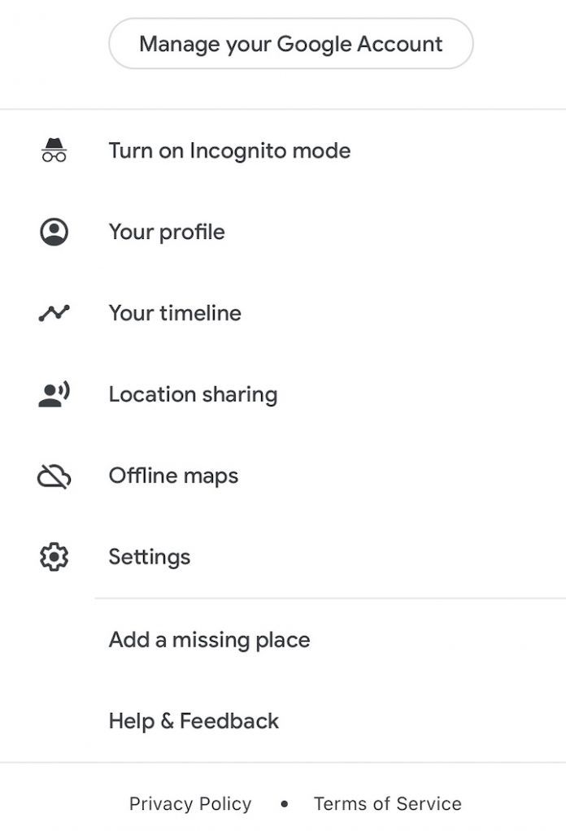Image resolution: width=566 pixels, height=831 pixels.
Task: Click the Offline maps cloud icon
Action: [x=53, y=476]
